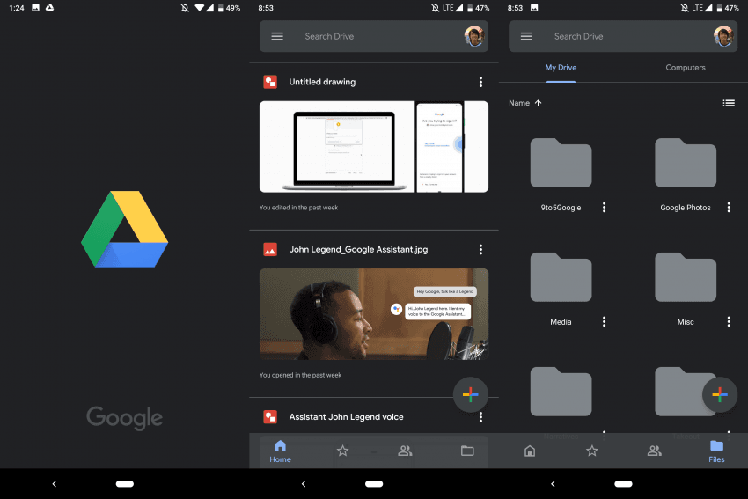Tap home pill on splash screen navigation bar
This screenshot has height=499, width=748.
[x=124, y=484]
